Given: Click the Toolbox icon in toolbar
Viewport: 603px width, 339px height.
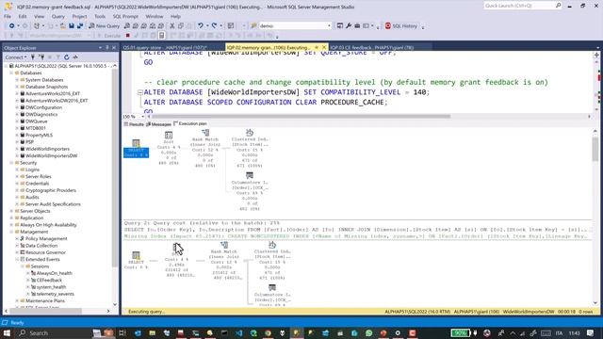Looking at the screenshot, I should (357, 25).
